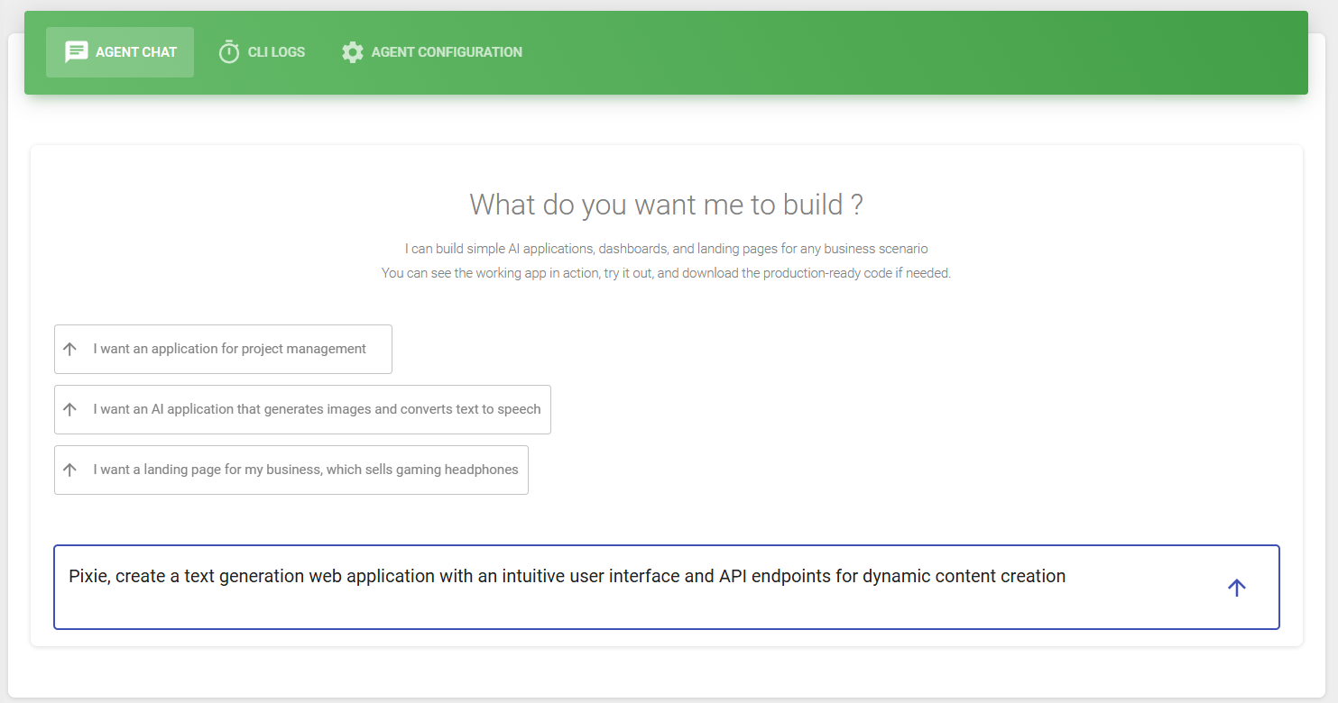Viewport: 1338px width, 703px height.
Task: Click blank area right of the suggestion buttons
Action: pos(902,409)
